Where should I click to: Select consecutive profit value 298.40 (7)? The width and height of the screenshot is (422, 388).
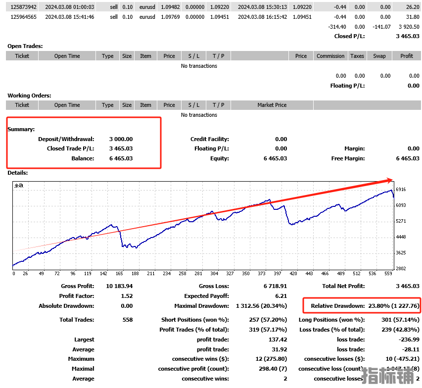273,369
